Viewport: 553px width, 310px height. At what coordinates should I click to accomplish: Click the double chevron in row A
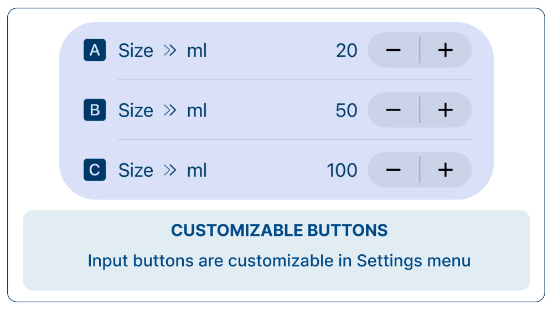pyautogui.click(x=170, y=51)
